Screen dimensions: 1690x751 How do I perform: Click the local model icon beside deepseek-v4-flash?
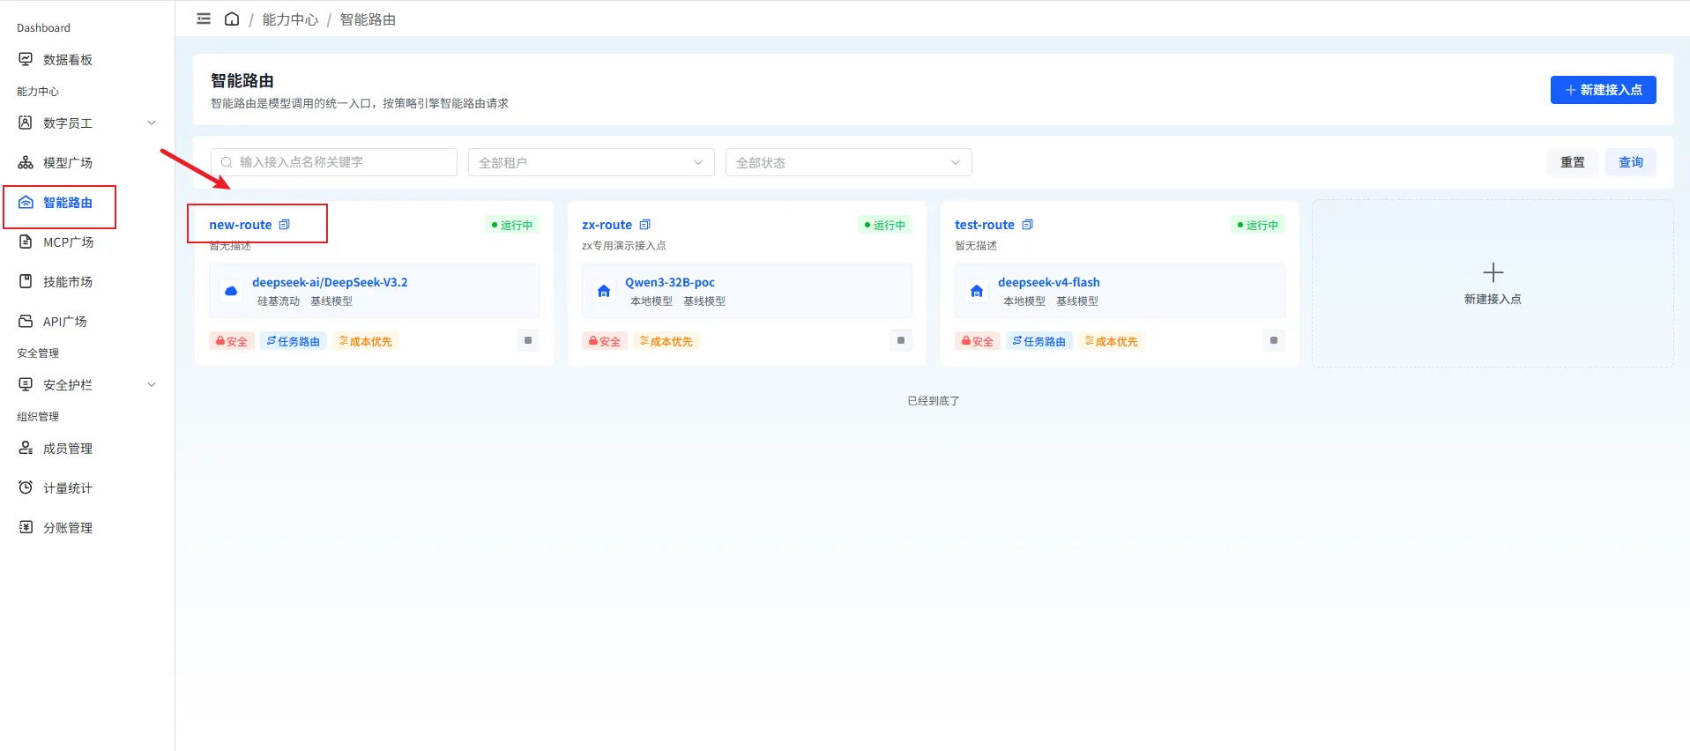click(x=977, y=291)
